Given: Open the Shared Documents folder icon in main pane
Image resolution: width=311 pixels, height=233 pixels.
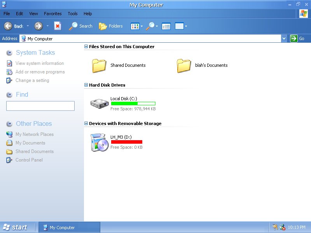Looking at the screenshot, I should (99, 66).
